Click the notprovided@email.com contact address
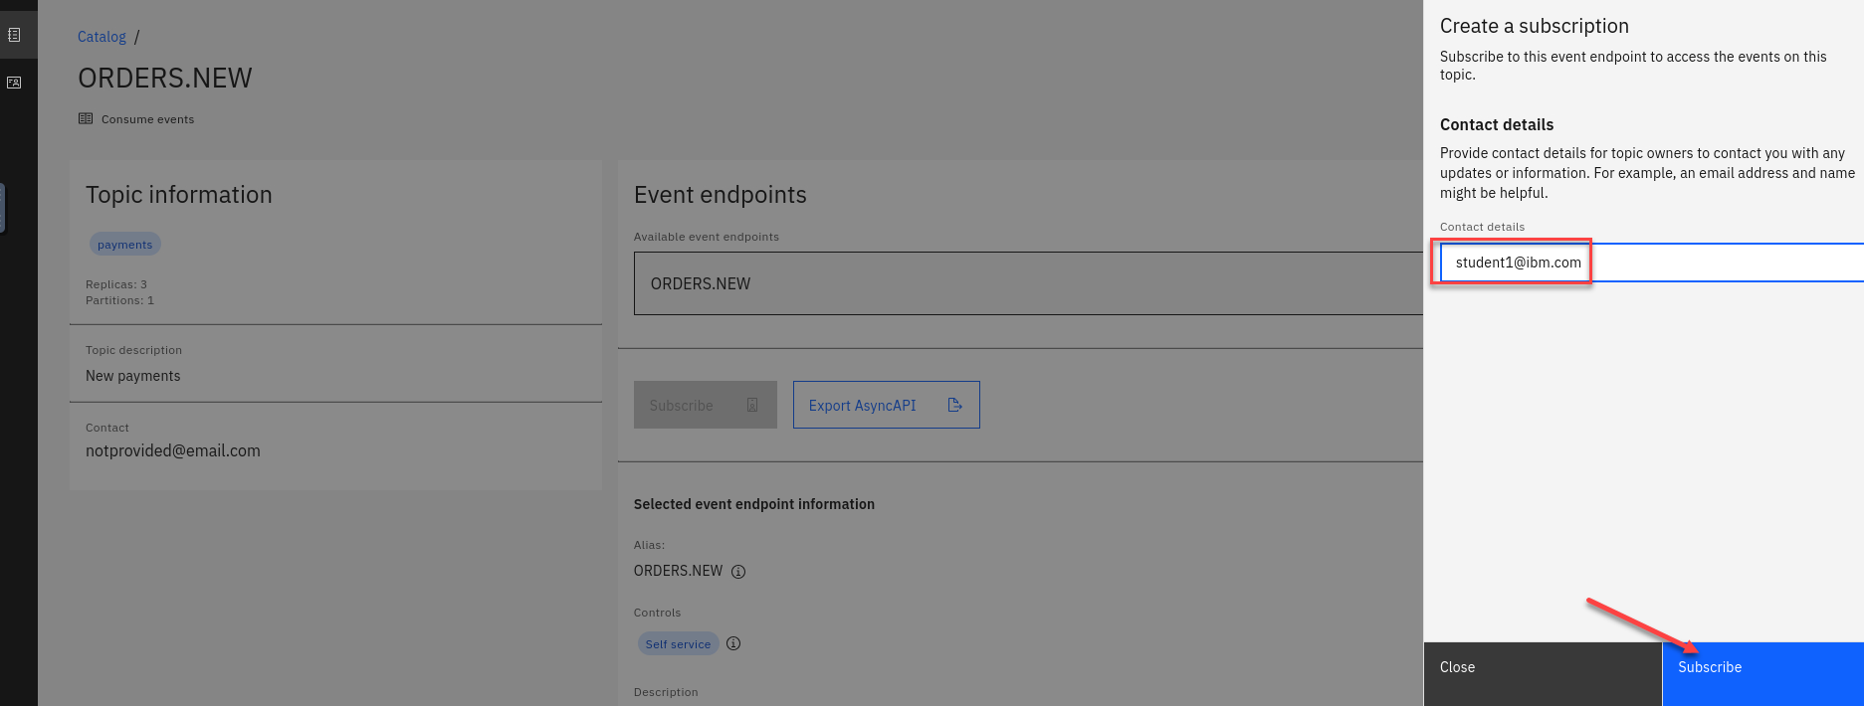 point(173,450)
